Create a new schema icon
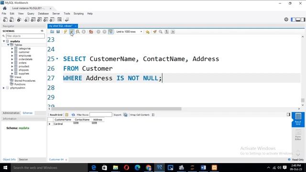 (27, 20)
